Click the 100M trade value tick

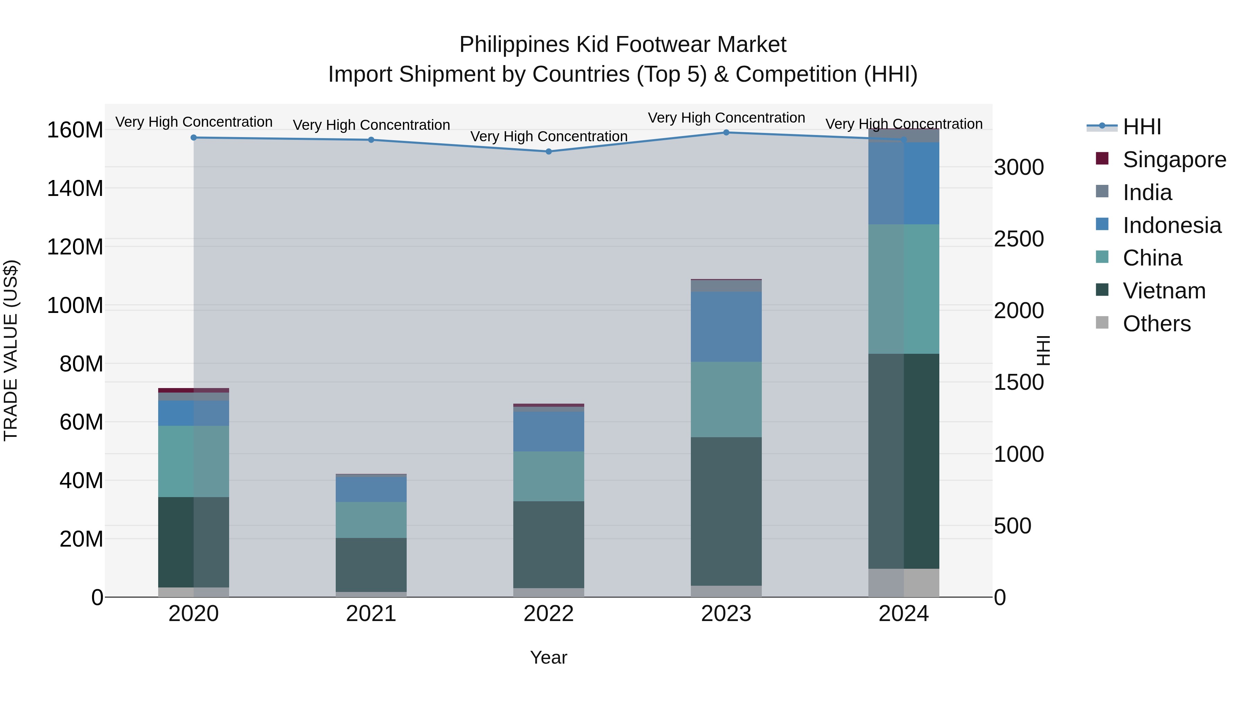coord(75,306)
